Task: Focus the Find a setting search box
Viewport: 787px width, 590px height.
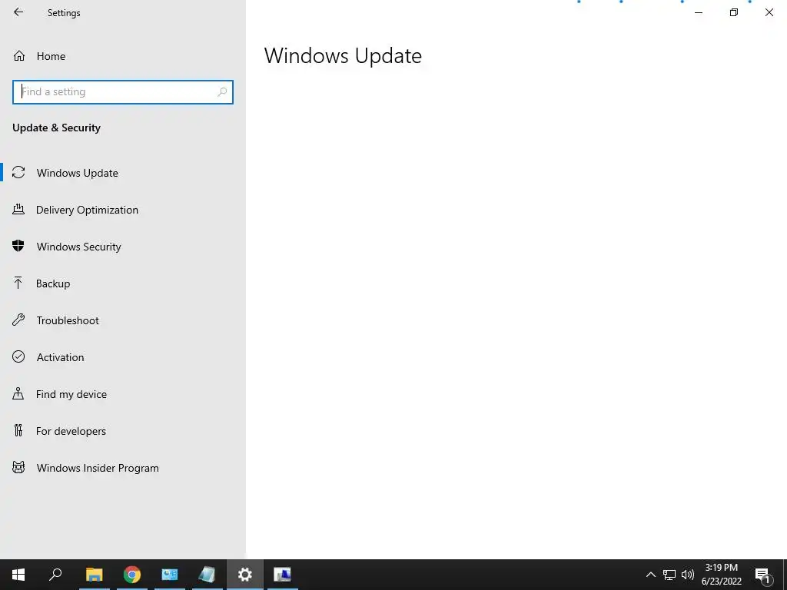Action: 123,92
